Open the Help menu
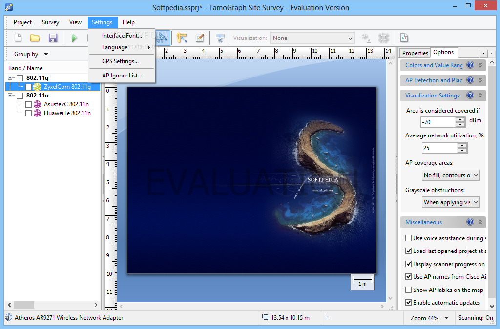The image size is (500, 329). pyautogui.click(x=128, y=22)
